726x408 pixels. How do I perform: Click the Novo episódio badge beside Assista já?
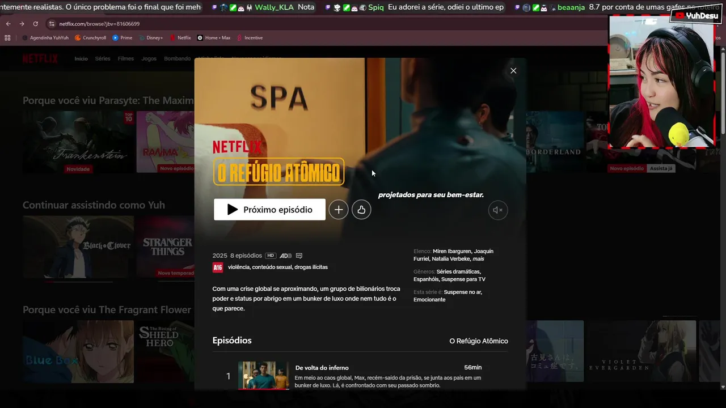(627, 168)
